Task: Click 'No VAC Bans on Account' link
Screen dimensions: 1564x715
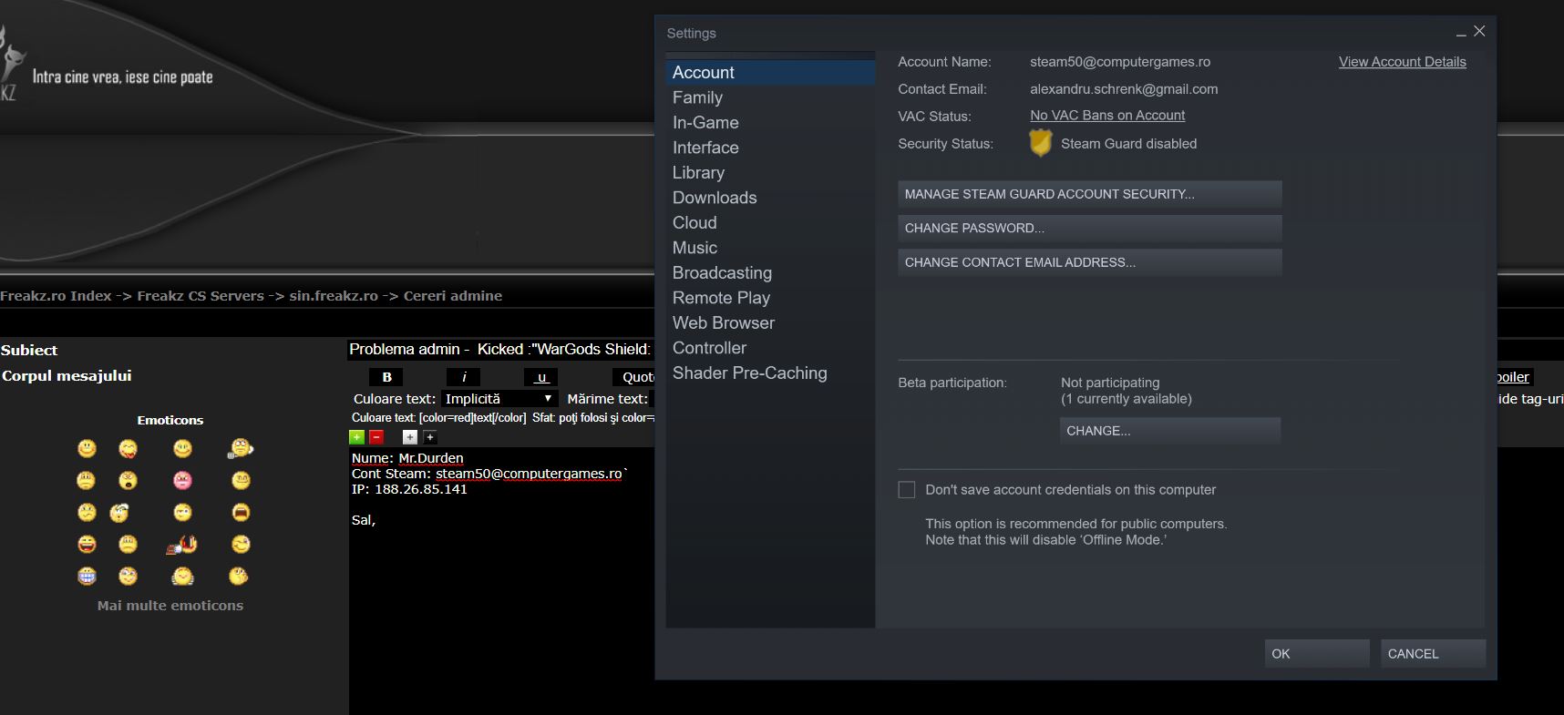Action: point(1107,116)
